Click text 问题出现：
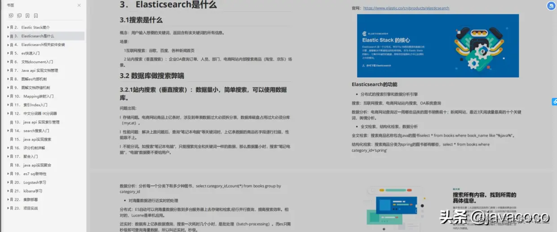Viewport: 557px width, 232px height. [128, 109]
